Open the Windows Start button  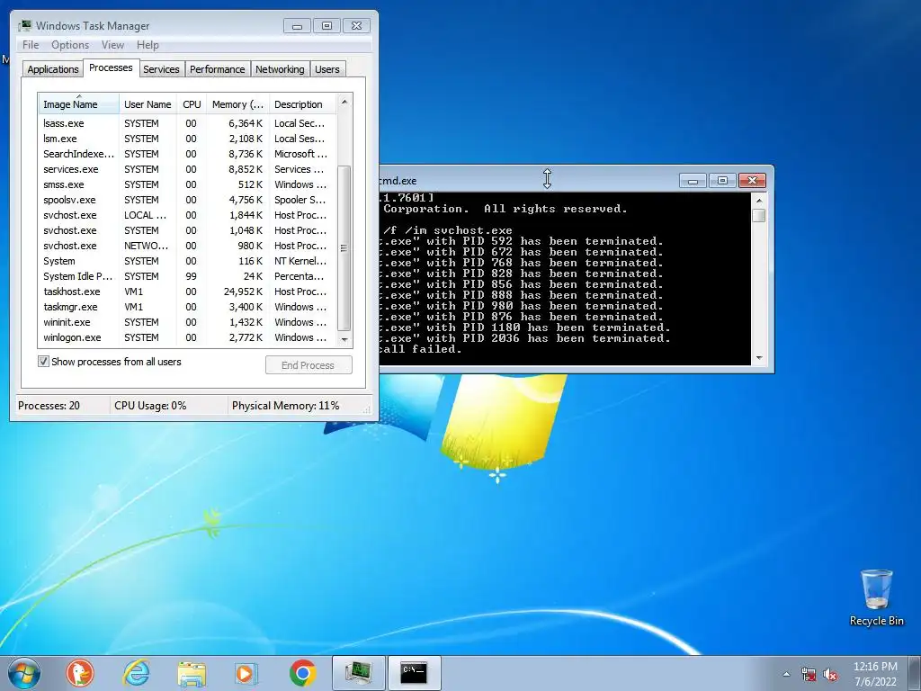point(24,673)
